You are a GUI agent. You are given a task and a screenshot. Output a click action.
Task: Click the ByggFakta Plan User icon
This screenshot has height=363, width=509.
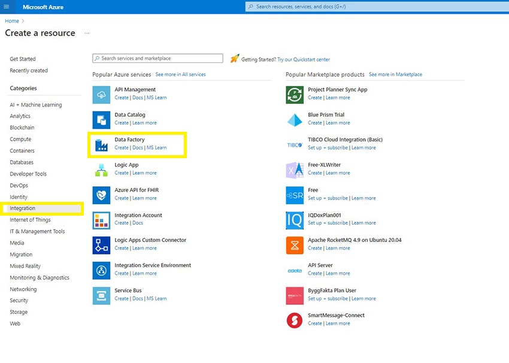click(295, 296)
